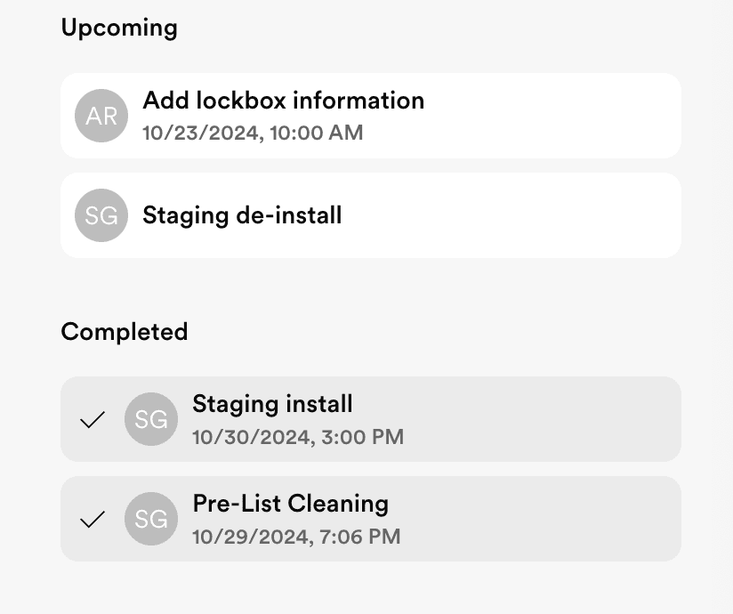
Task: Click the 10/30/2024, 3:00 PM timestamp
Action: 297,438
